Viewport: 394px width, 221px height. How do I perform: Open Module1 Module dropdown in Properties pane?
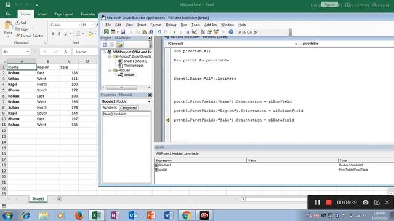pos(149,101)
